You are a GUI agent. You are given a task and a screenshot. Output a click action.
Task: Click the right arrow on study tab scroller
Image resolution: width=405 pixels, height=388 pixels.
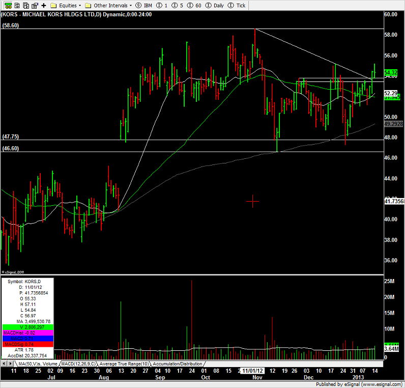click(11, 364)
